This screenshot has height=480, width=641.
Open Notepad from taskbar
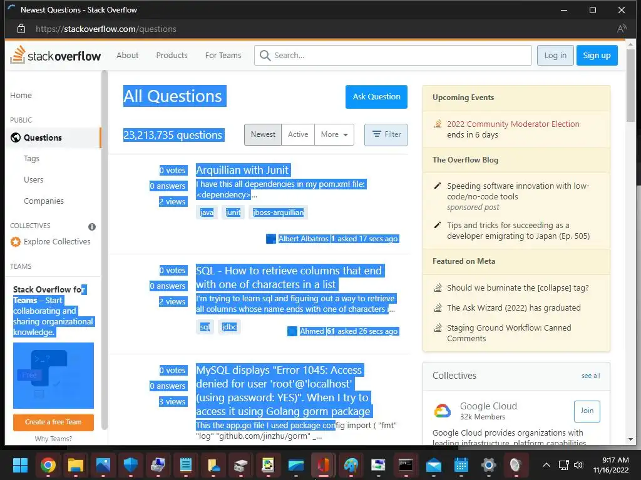[x=185, y=465]
